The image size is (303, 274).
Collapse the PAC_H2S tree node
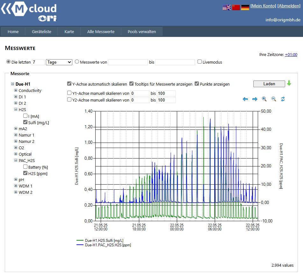(16, 160)
